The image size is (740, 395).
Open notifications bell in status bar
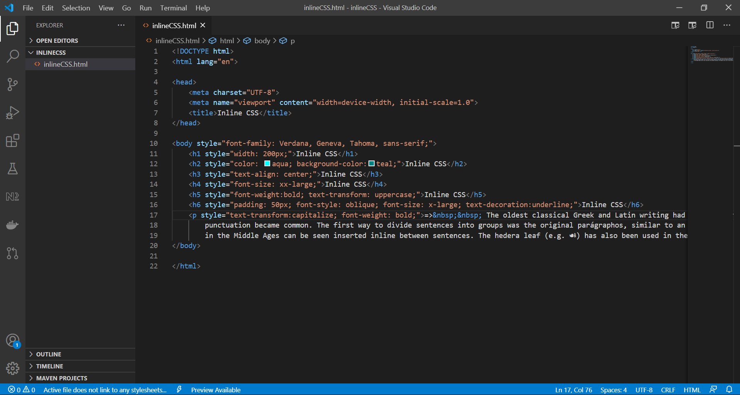pyautogui.click(x=729, y=390)
